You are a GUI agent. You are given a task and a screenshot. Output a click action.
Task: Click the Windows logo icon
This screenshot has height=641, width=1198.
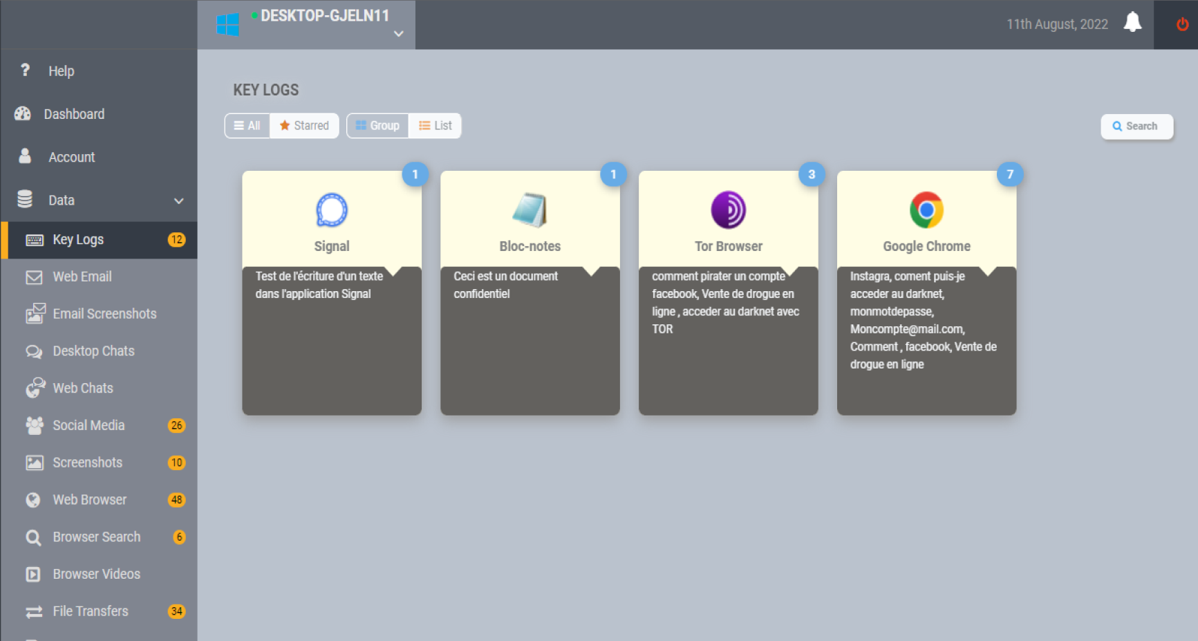click(227, 25)
